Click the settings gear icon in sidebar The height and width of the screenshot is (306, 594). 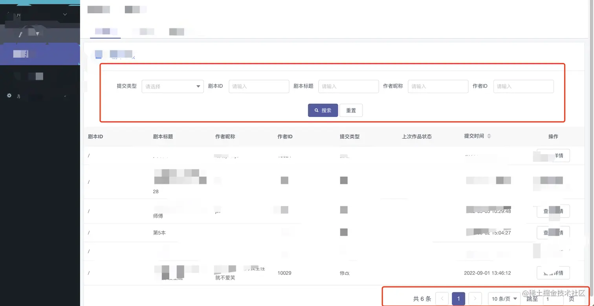(x=9, y=95)
